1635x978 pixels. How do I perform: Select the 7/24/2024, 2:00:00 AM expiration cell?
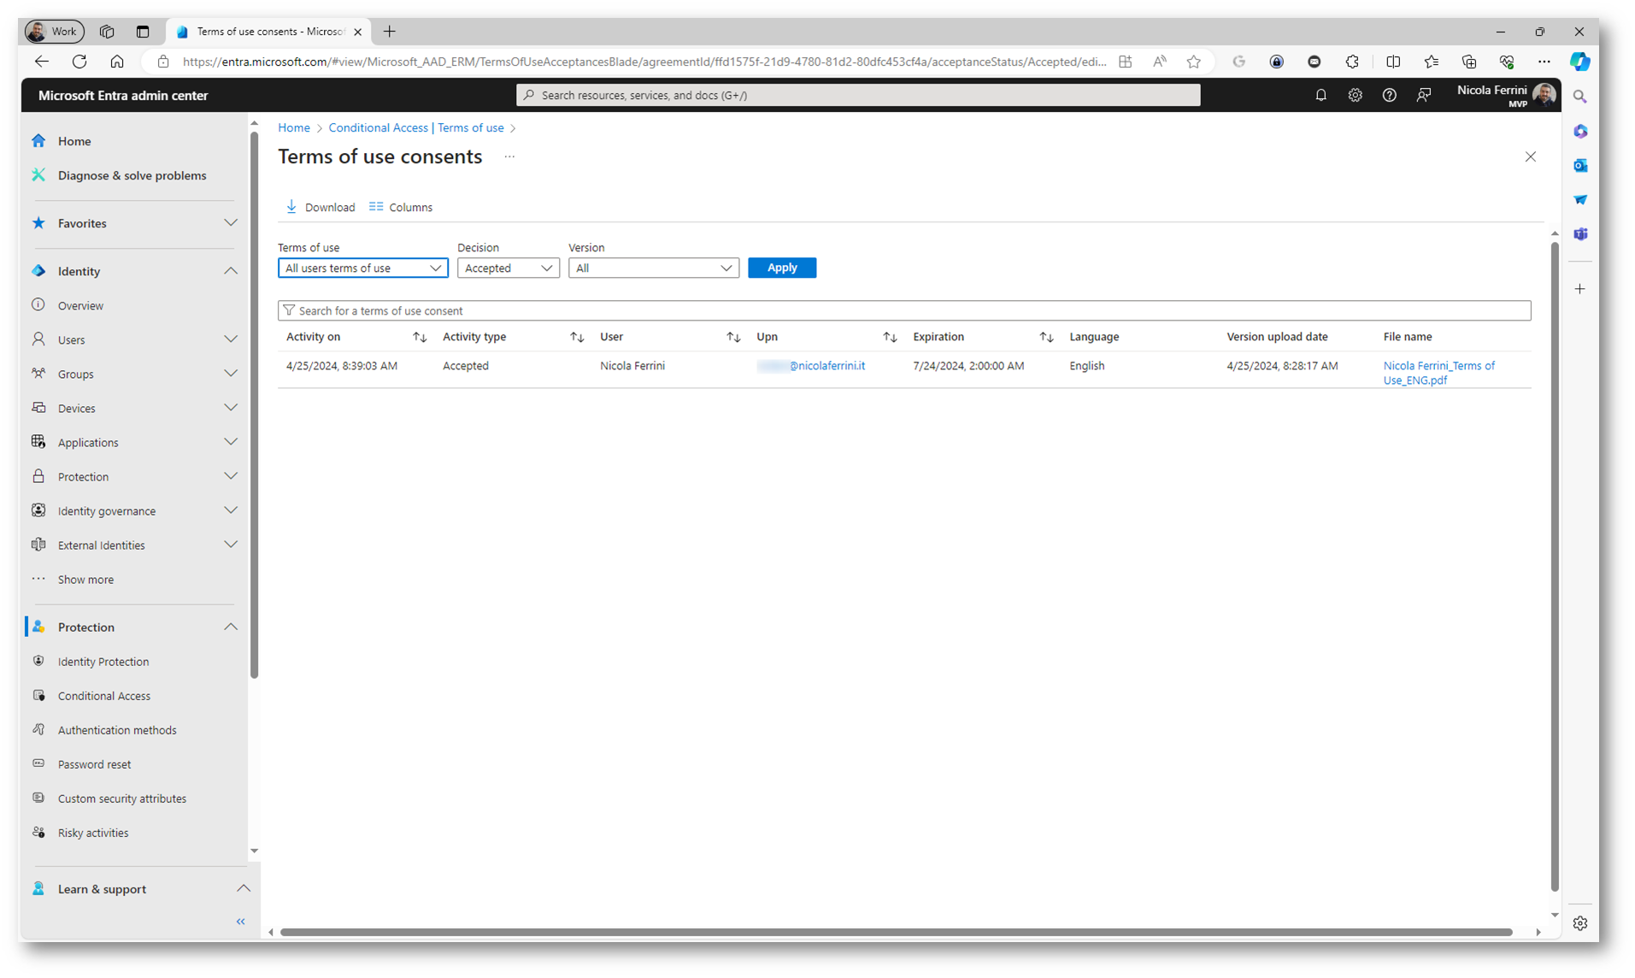(x=968, y=366)
